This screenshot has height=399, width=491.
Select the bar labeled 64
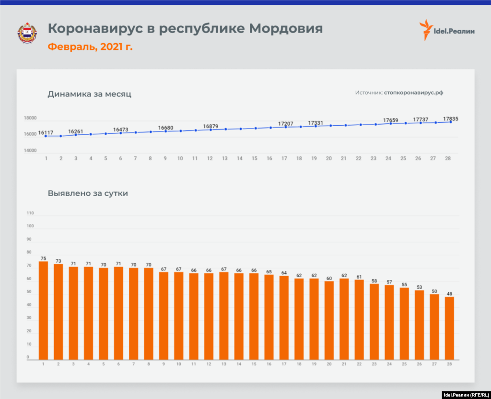tap(284, 317)
